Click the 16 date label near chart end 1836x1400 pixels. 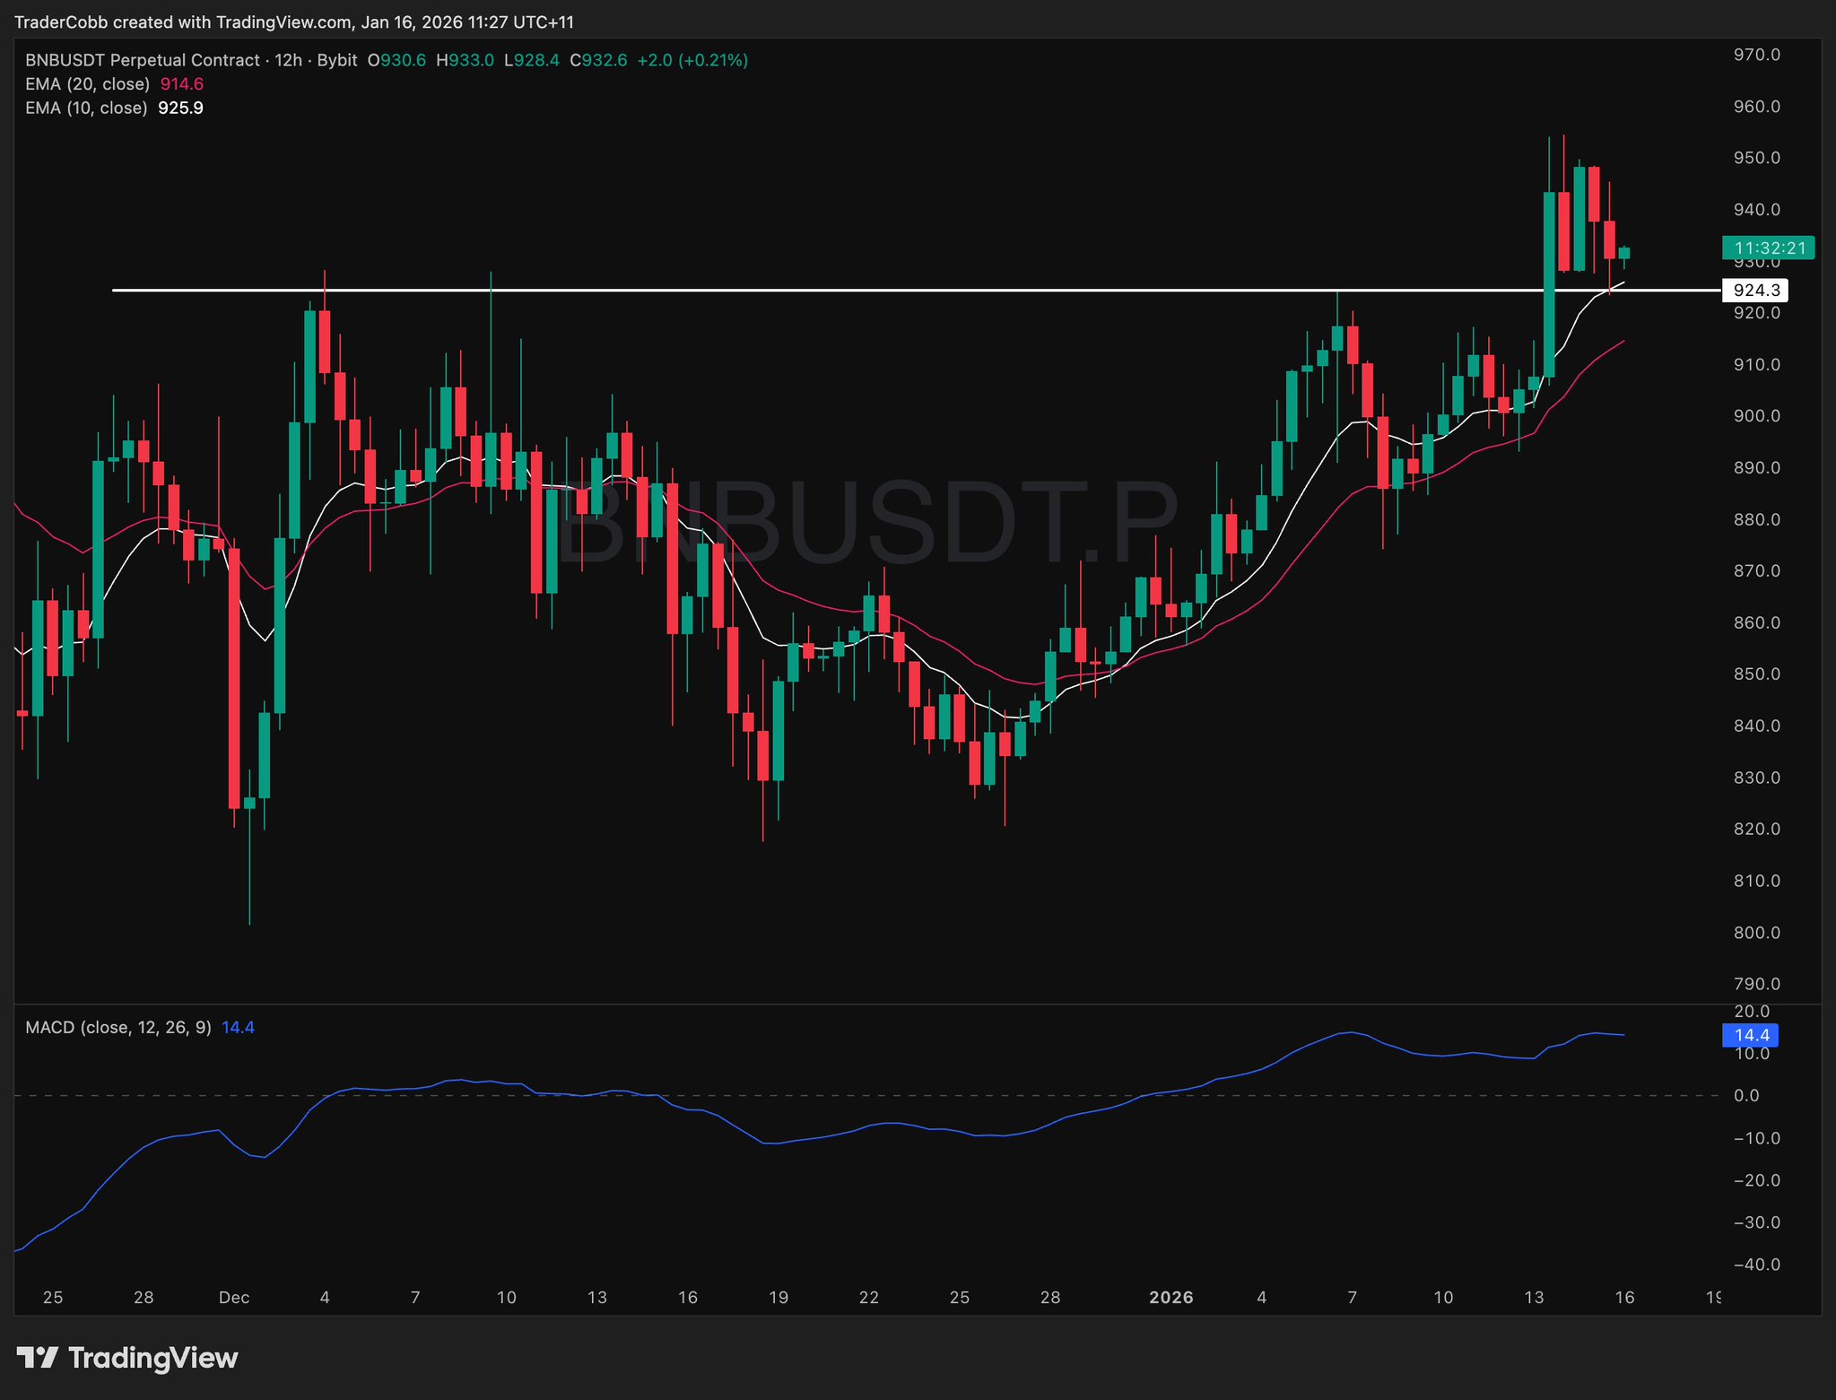coord(1623,1297)
